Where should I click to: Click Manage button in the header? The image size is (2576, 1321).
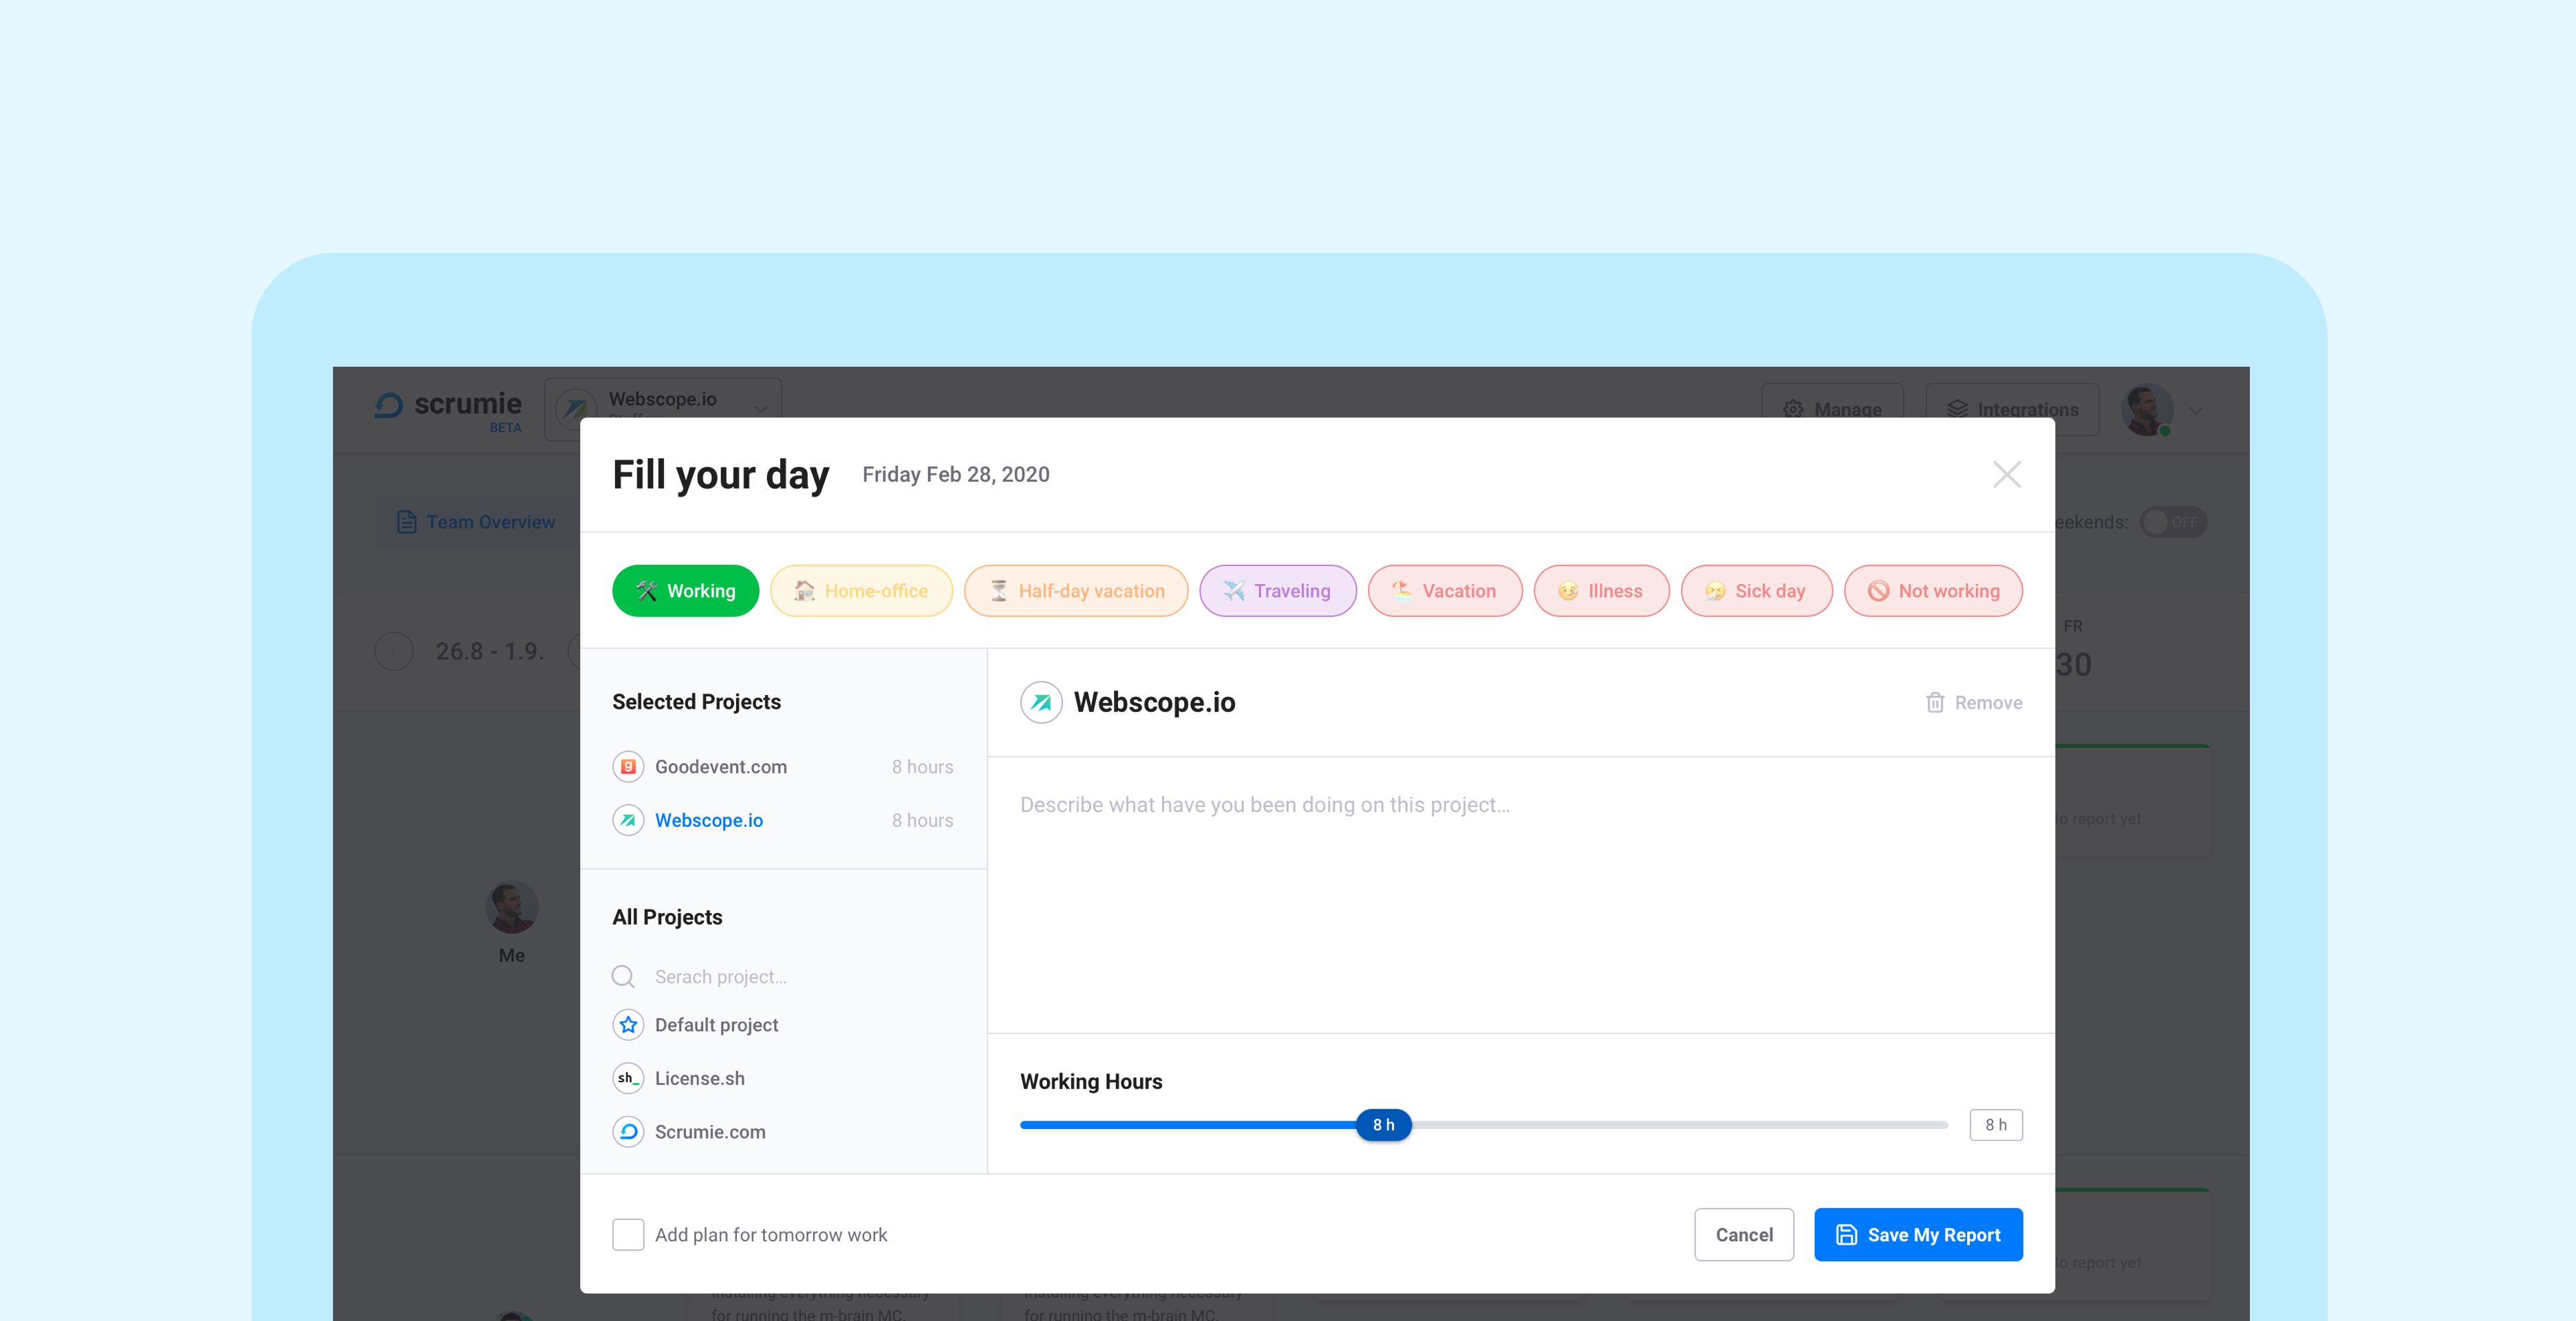click(x=1832, y=409)
